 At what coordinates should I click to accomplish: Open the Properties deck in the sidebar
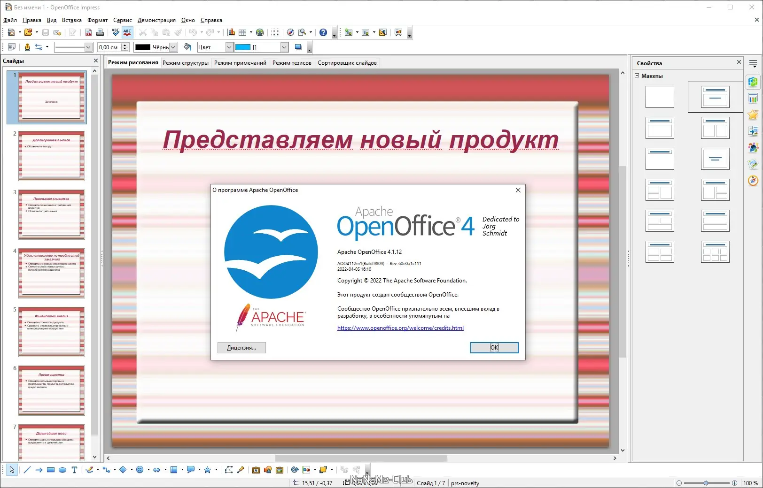coord(753,81)
